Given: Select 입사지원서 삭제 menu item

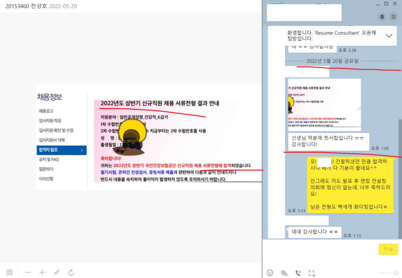Looking at the screenshot, I should click(52, 140).
